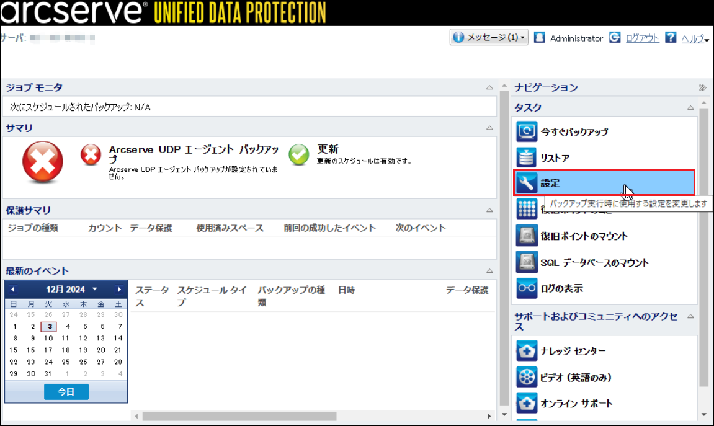
Task: Click the 前回の成功したイベント column header
Action: 329,228
